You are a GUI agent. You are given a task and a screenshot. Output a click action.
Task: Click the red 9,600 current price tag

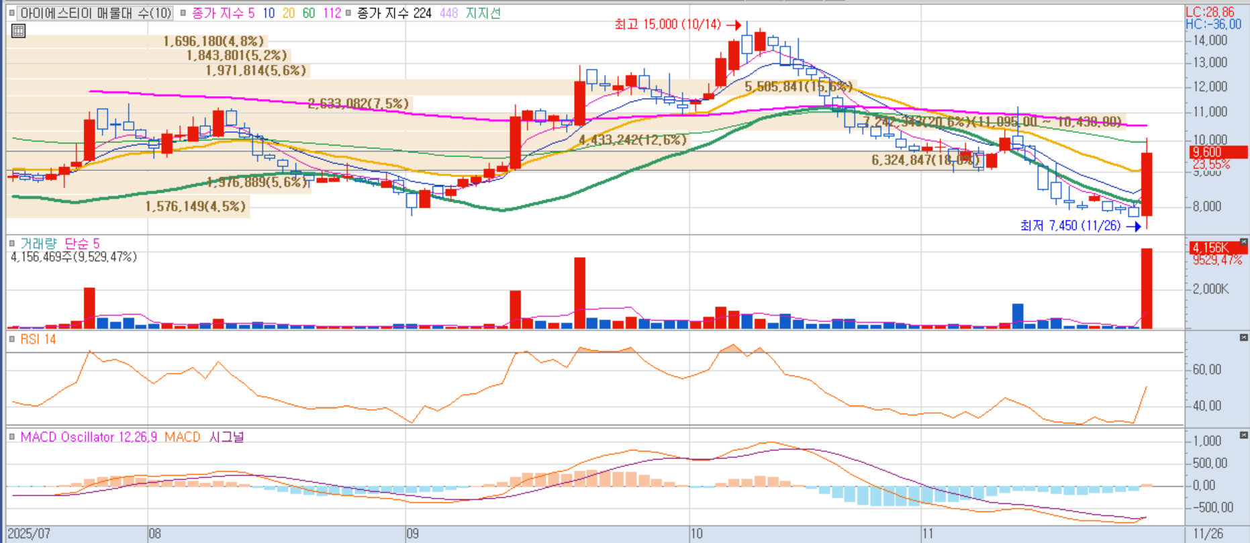tap(1218, 152)
